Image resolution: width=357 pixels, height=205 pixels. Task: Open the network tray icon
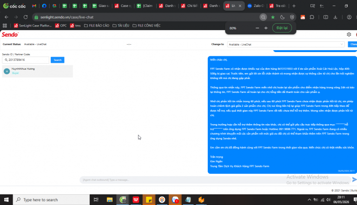point(323,200)
